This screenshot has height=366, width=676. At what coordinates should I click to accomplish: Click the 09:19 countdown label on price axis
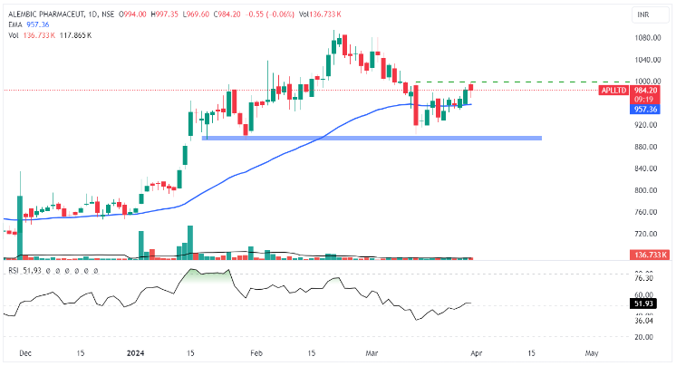click(x=644, y=100)
